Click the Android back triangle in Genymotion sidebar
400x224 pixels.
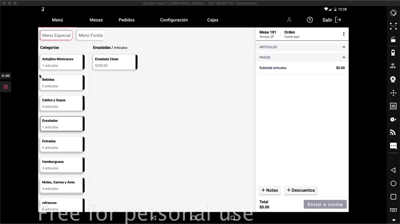point(393,170)
